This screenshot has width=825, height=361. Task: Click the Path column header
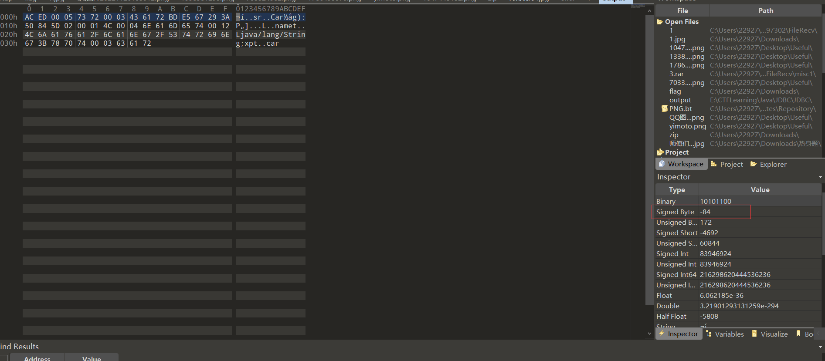[766, 11]
